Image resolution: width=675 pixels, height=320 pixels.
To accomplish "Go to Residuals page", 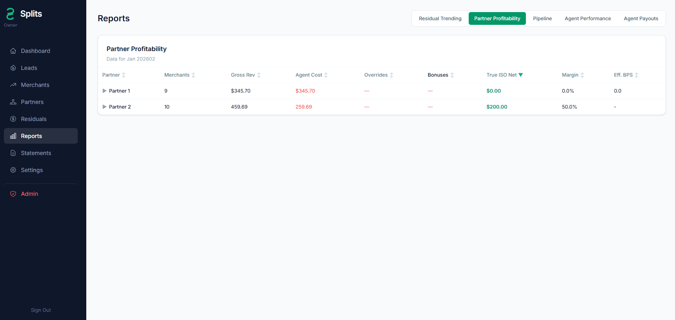I will [41, 119].
